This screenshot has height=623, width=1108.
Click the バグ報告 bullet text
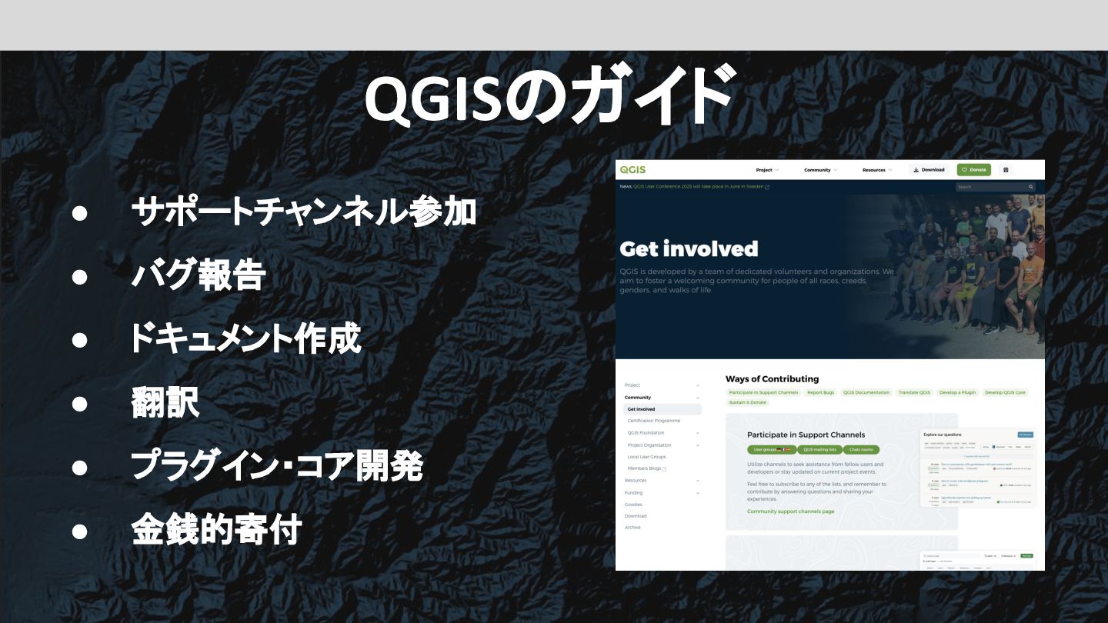(x=198, y=275)
